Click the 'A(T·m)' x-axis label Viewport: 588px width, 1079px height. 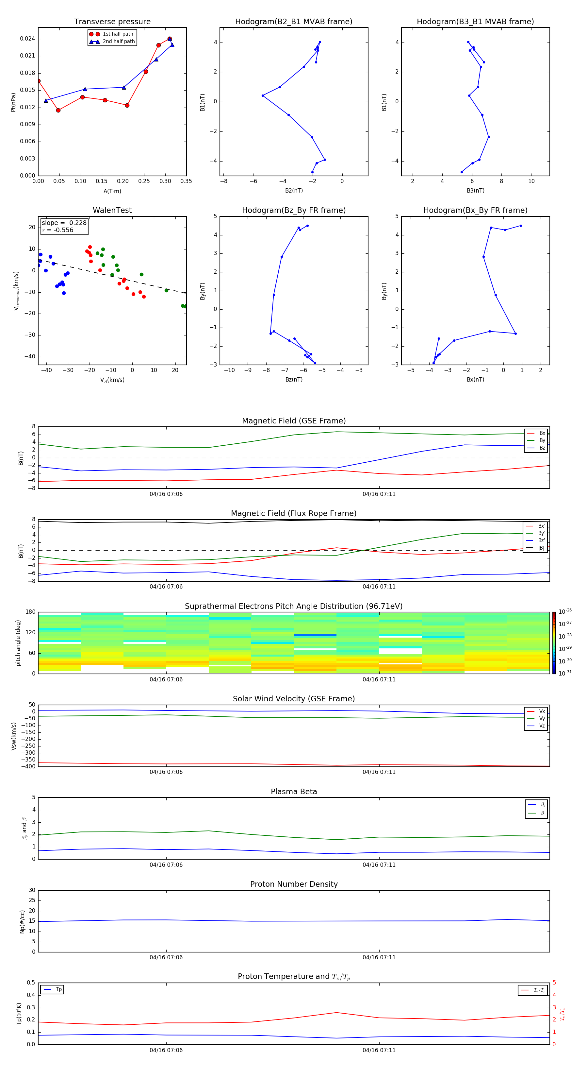click(x=112, y=191)
